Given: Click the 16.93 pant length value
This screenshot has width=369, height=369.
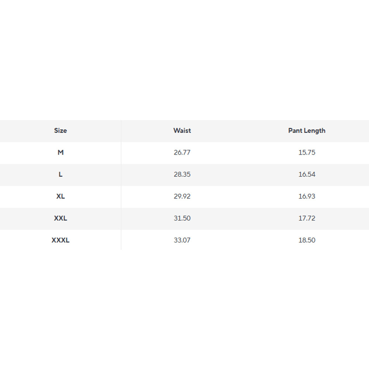Looking at the screenshot, I should (x=307, y=196).
